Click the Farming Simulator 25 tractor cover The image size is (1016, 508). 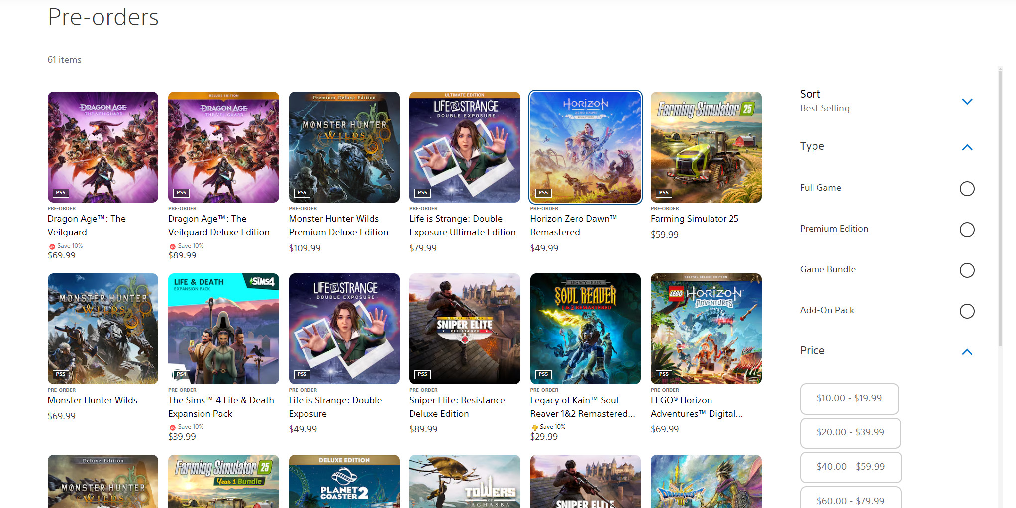coord(706,147)
